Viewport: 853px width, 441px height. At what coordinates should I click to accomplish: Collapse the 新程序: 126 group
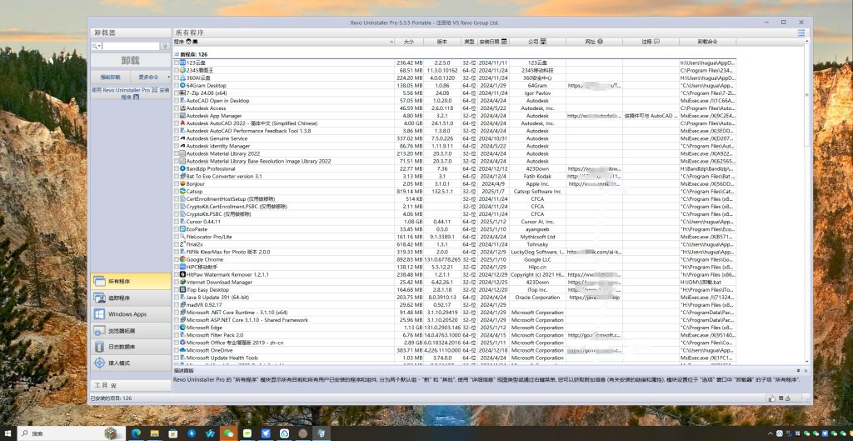click(177, 54)
